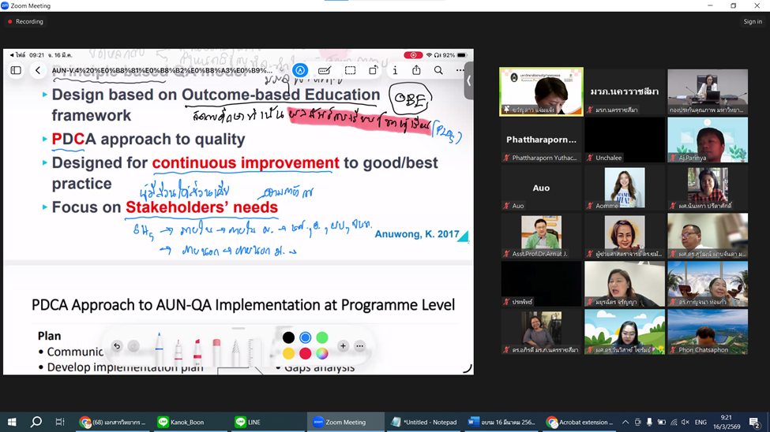The width and height of the screenshot is (770, 432).
Task: Click the Sign in link
Action: coord(752,21)
